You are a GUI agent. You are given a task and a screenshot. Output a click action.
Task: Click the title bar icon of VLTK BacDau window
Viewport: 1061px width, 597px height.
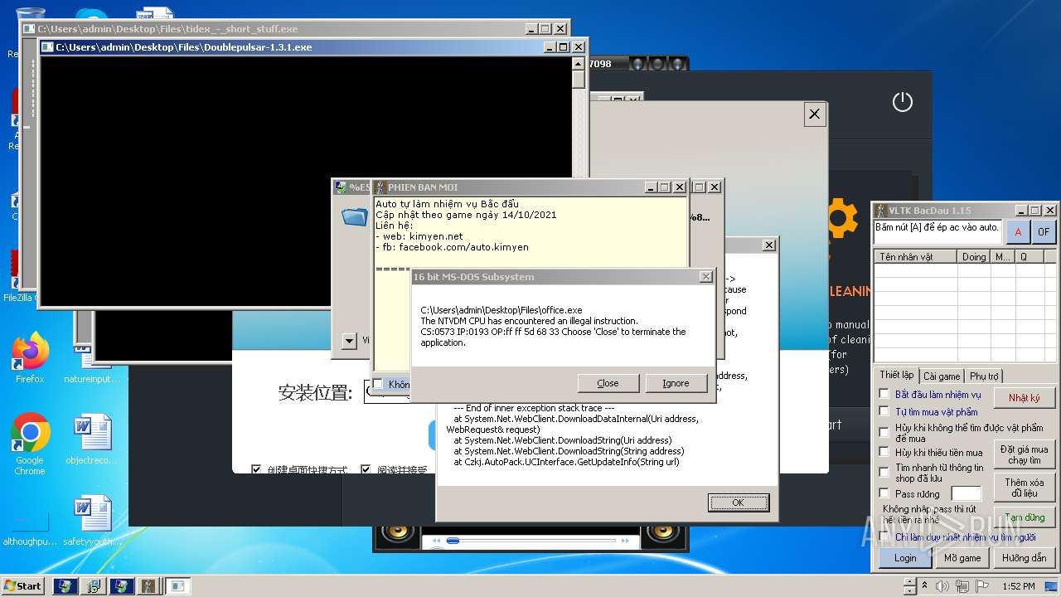[881, 211]
